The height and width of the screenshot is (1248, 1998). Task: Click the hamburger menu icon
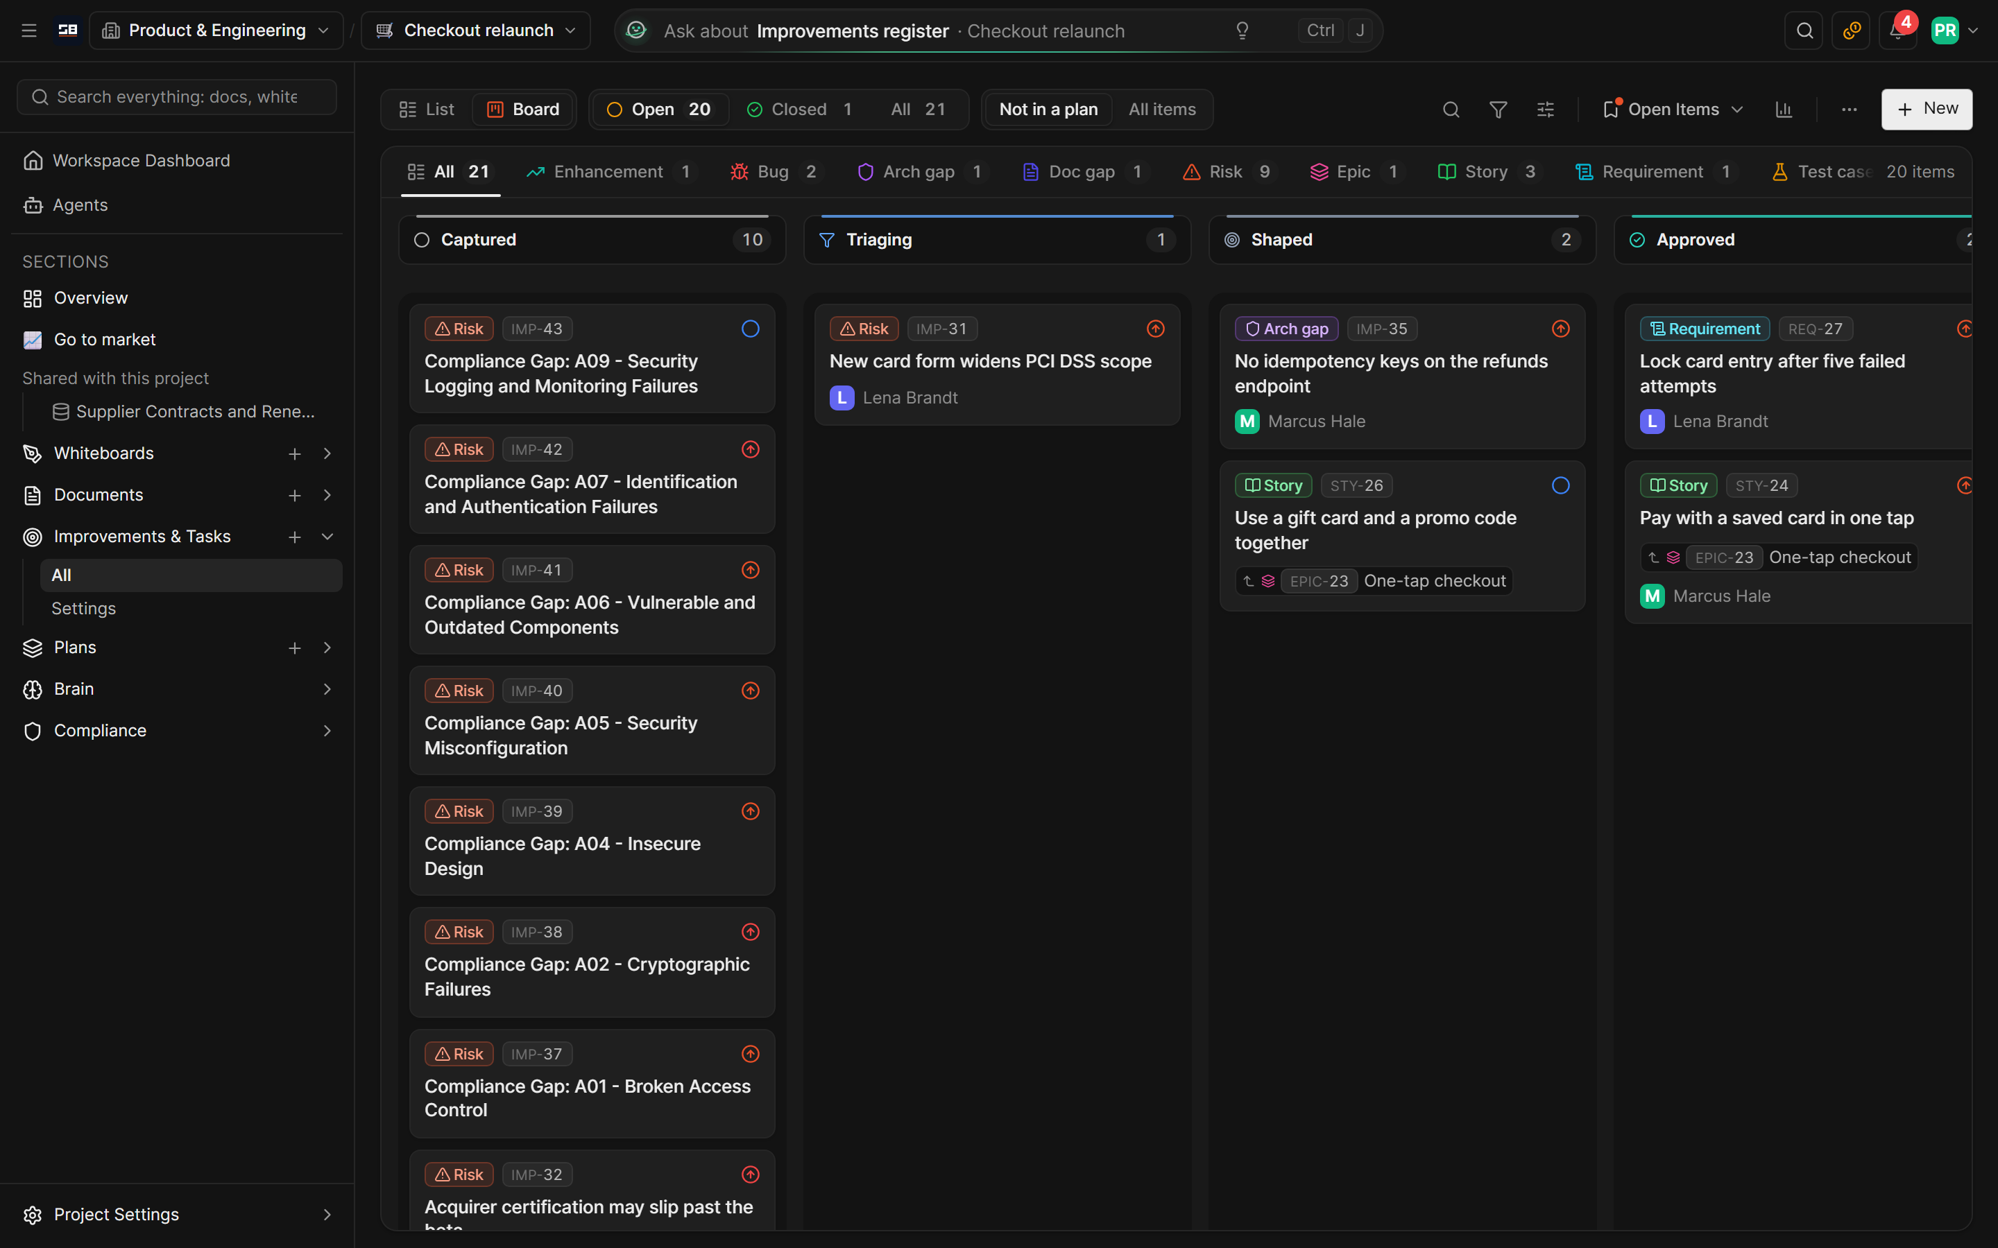[x=29, y=31]
